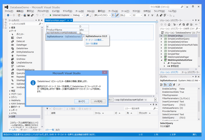The height and width of the screenshot is (140, 205).
Task: Click スキーマの更新 link
Action: click(x=91, y=44)
